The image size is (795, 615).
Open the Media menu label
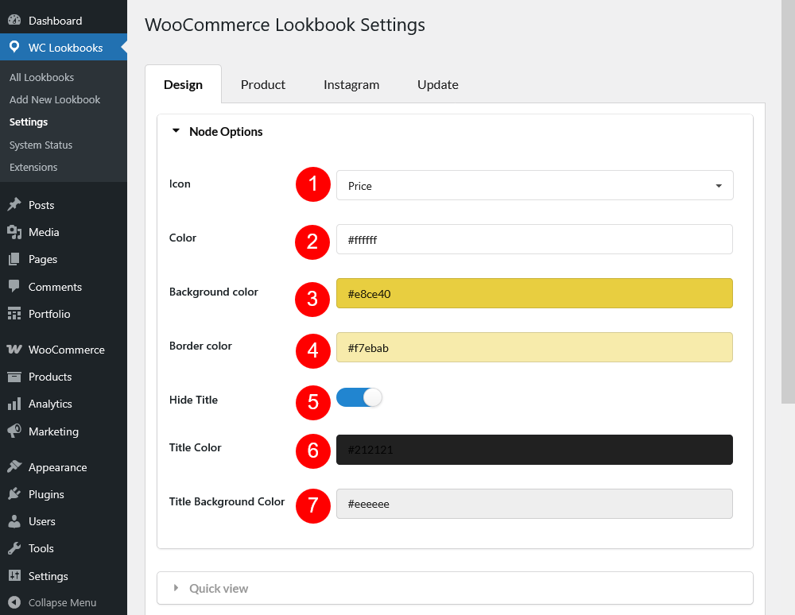click(x=44, y=233)
